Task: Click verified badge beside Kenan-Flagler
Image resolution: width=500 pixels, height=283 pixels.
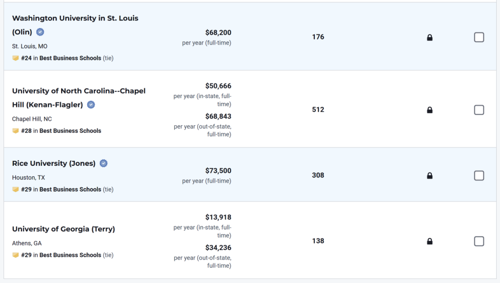Action: [x=91, y=105]
